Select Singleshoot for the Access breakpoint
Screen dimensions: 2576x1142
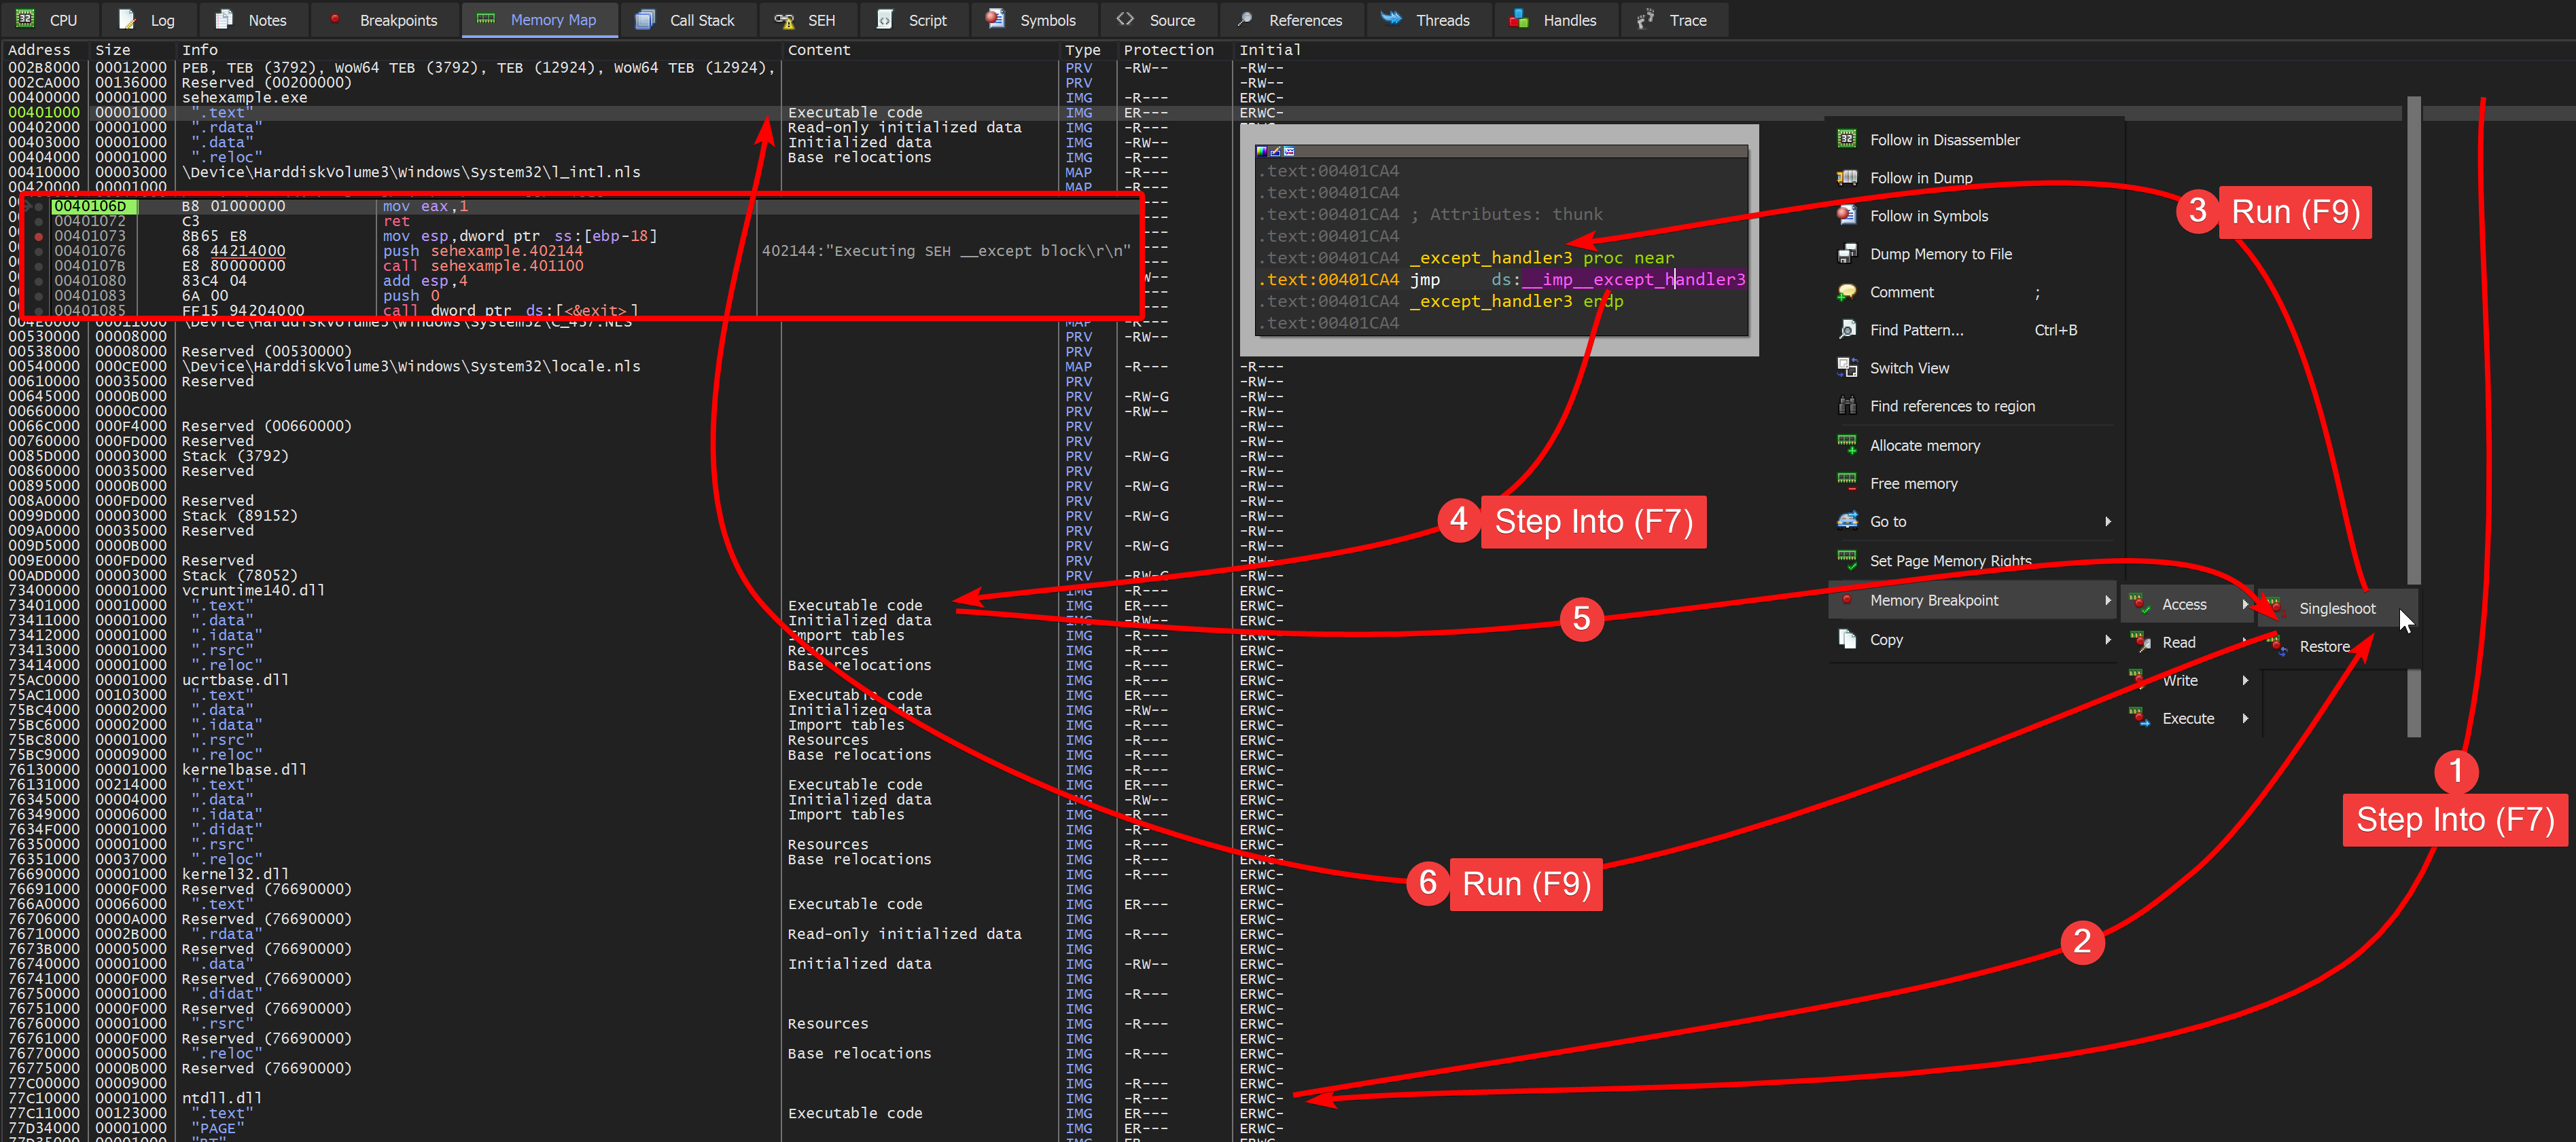(2337, 608)
